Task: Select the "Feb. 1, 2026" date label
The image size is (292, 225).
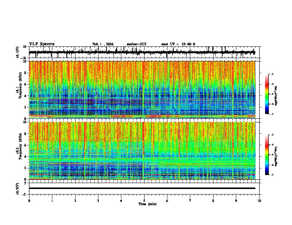Action: pyautogui.click(x=103, y=44)
